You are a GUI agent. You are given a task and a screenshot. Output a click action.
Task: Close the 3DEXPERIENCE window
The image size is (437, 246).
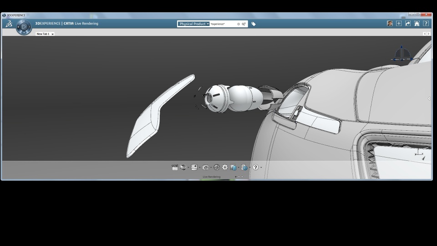click(426, 14)
